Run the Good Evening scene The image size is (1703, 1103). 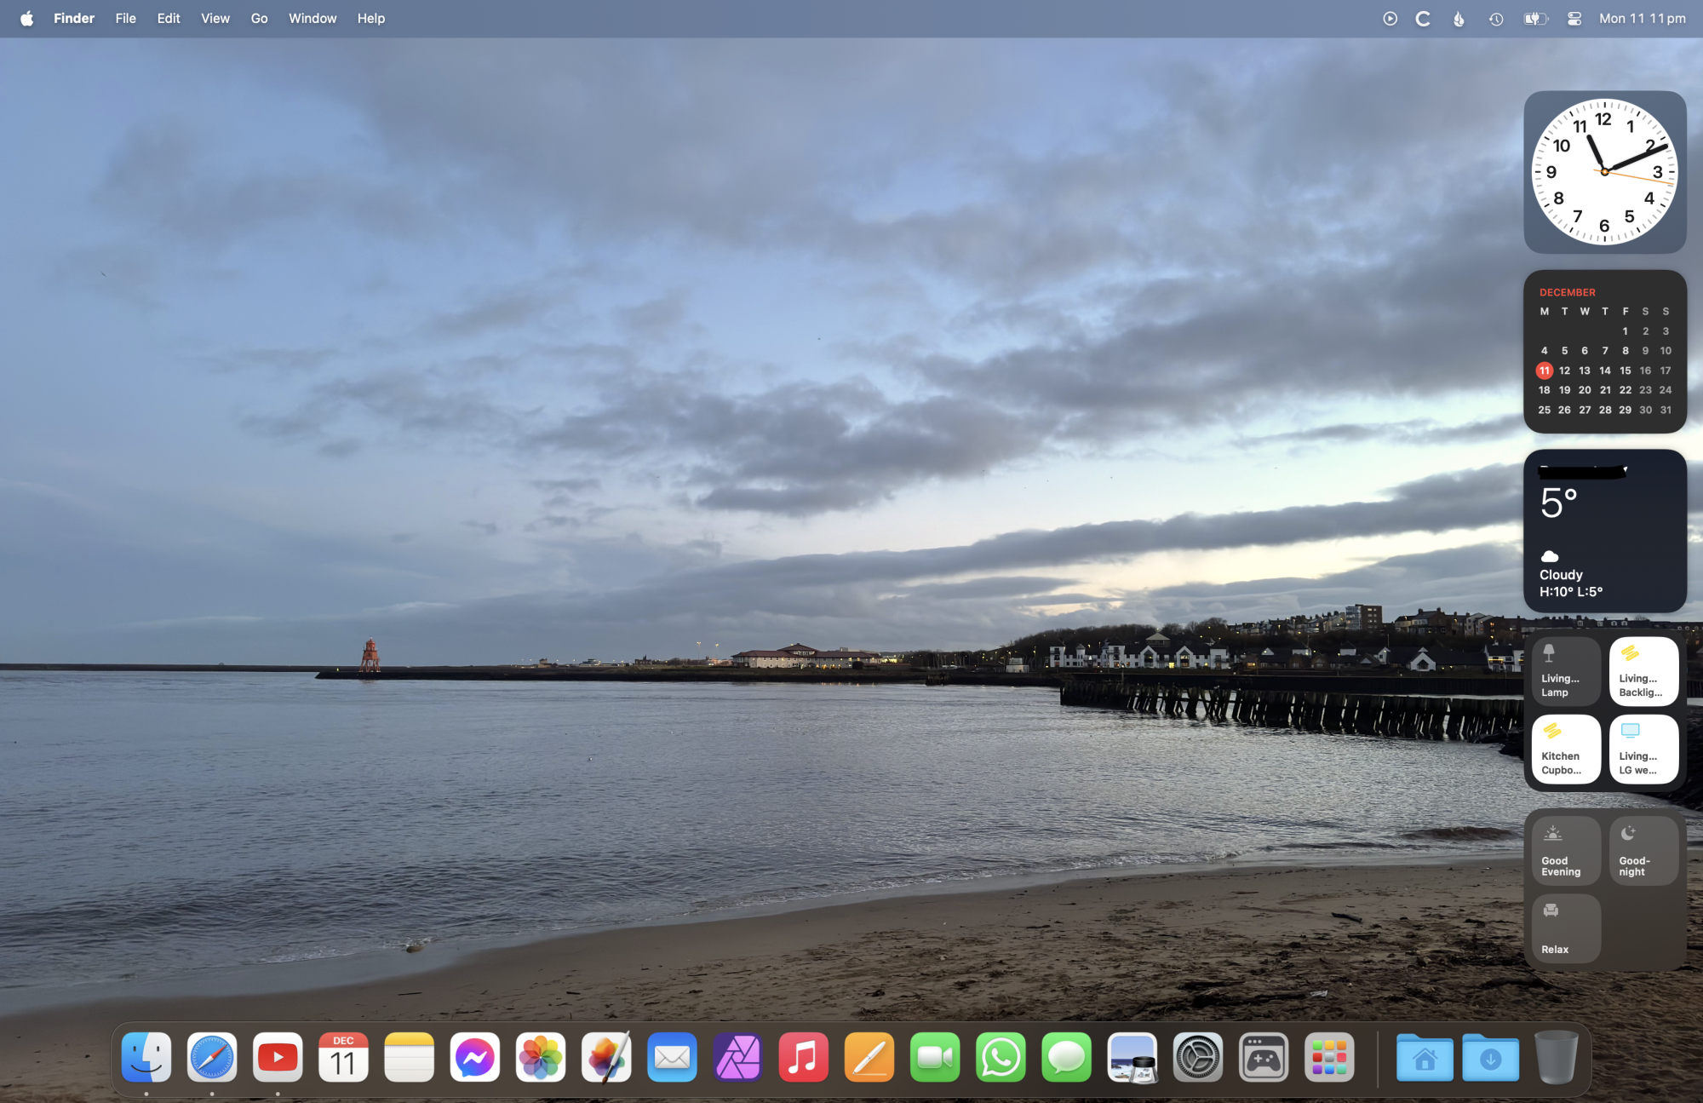click(x=1565, y=851)
